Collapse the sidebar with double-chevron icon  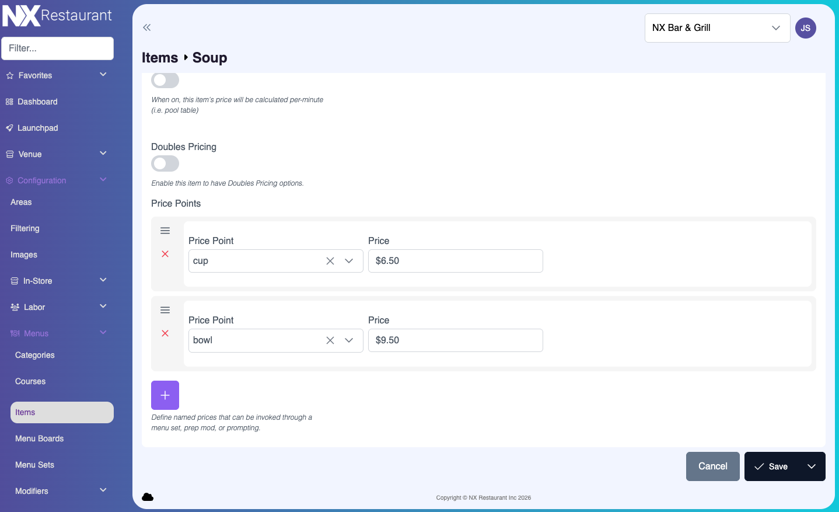tap(147, 27)
